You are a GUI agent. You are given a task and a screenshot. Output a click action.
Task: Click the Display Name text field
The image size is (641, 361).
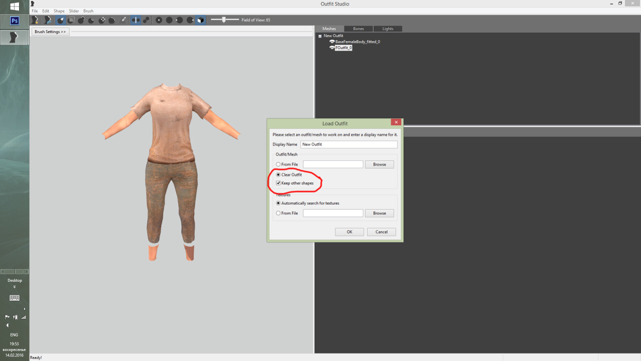(349, 144)
